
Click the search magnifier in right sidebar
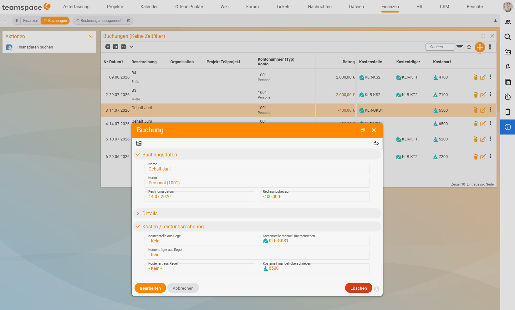click(508, 37)
